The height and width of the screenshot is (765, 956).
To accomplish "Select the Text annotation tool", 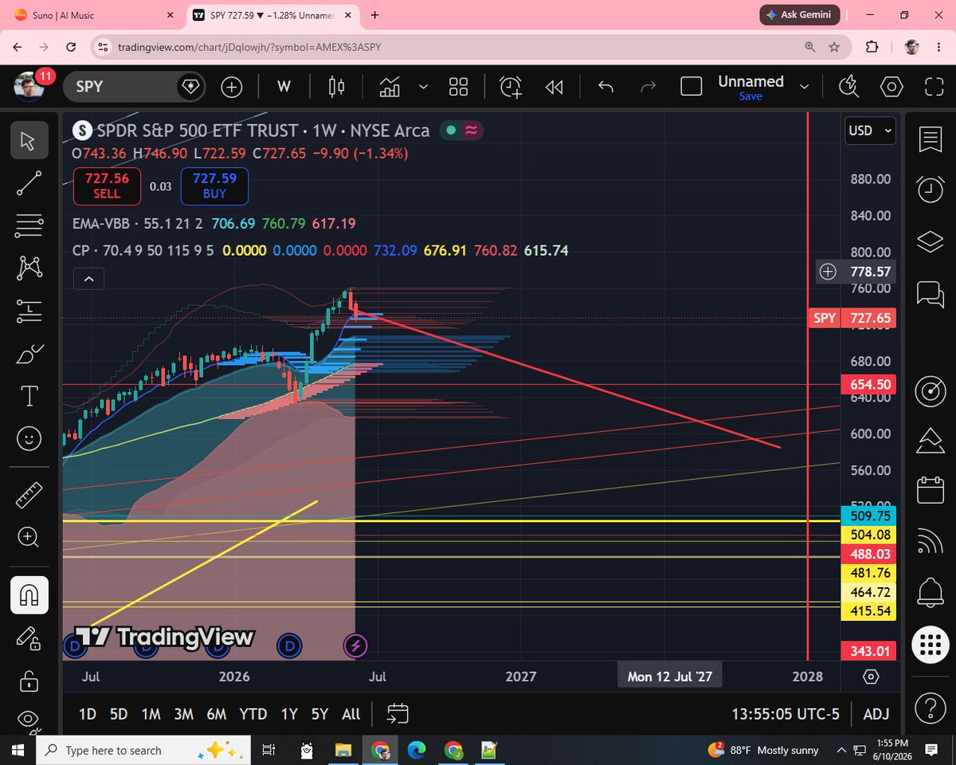I will click(x=29, y=395).
